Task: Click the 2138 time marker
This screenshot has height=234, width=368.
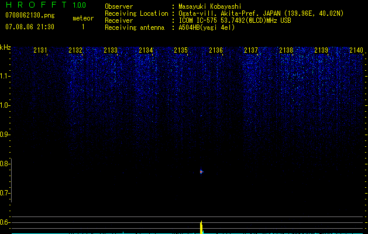Action: pos(286,50)
